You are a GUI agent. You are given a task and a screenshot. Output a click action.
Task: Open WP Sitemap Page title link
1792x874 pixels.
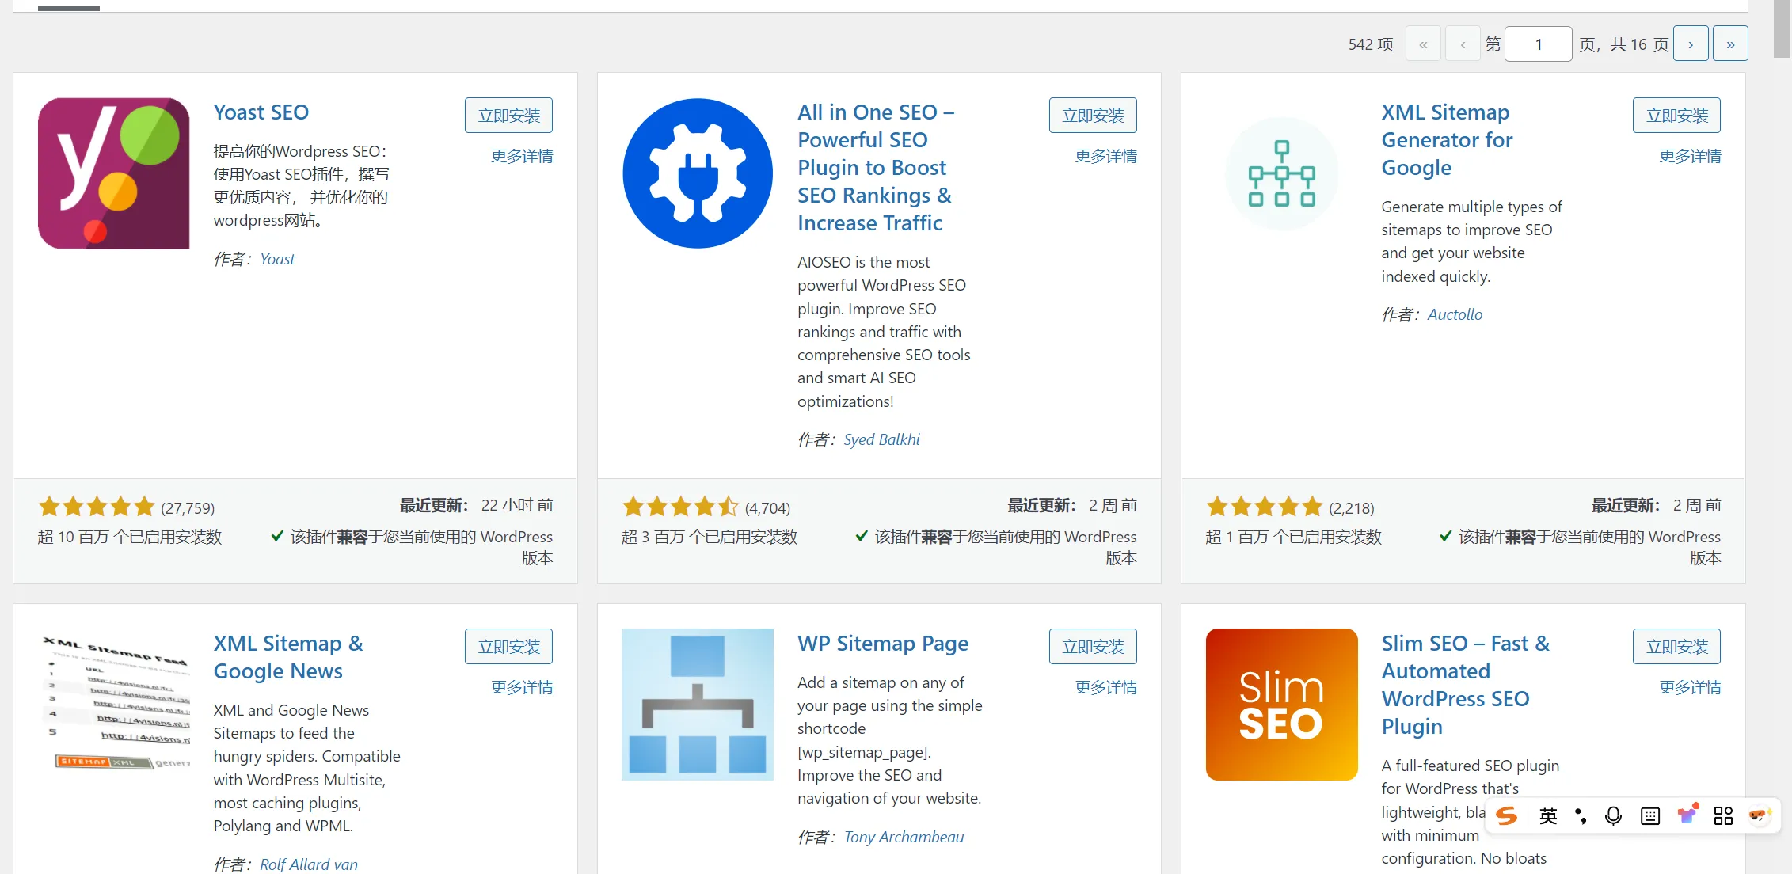[x=883, y=644]
